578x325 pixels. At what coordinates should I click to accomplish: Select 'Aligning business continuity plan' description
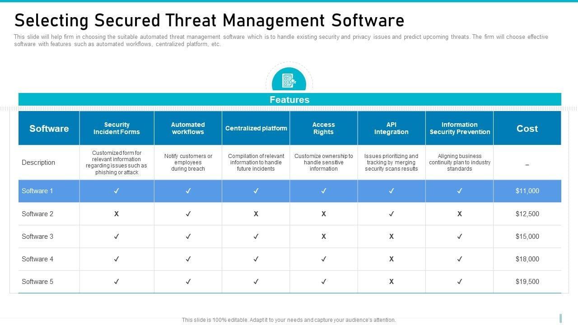[x=460, y=162]
